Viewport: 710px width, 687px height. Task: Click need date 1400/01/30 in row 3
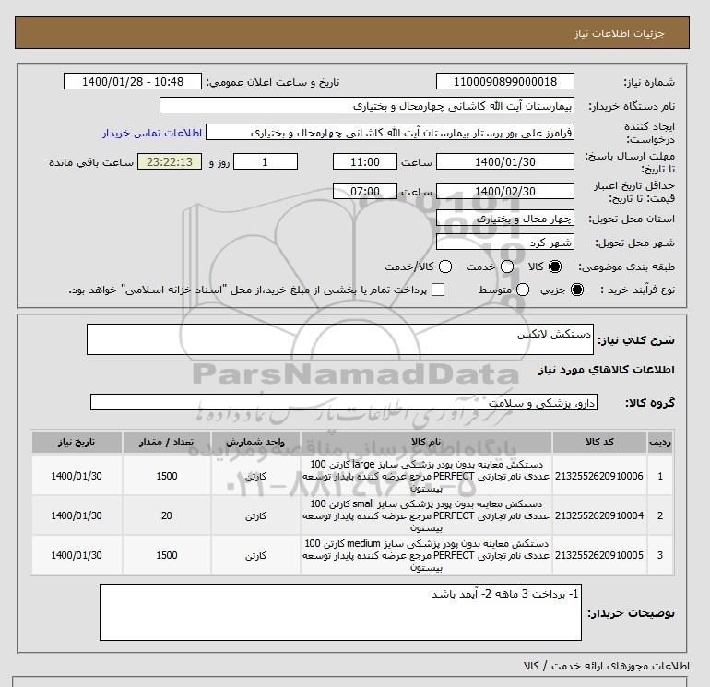coord(77,555)
